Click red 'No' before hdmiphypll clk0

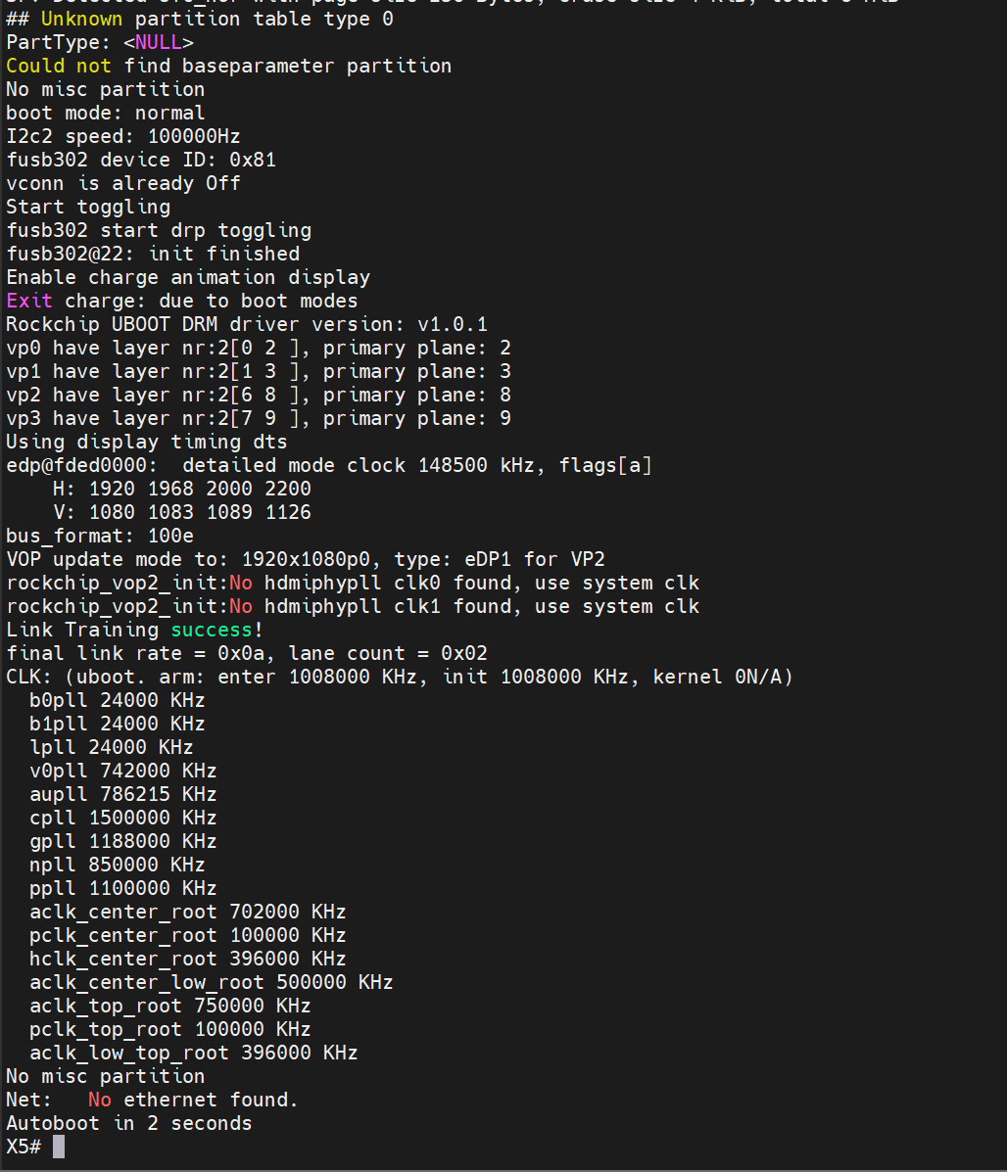[x=241, y=583]
